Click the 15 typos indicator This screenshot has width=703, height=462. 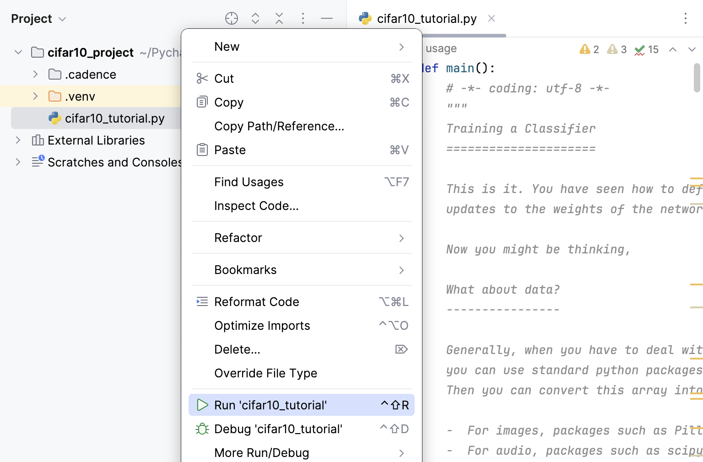(x=647, y=49)
